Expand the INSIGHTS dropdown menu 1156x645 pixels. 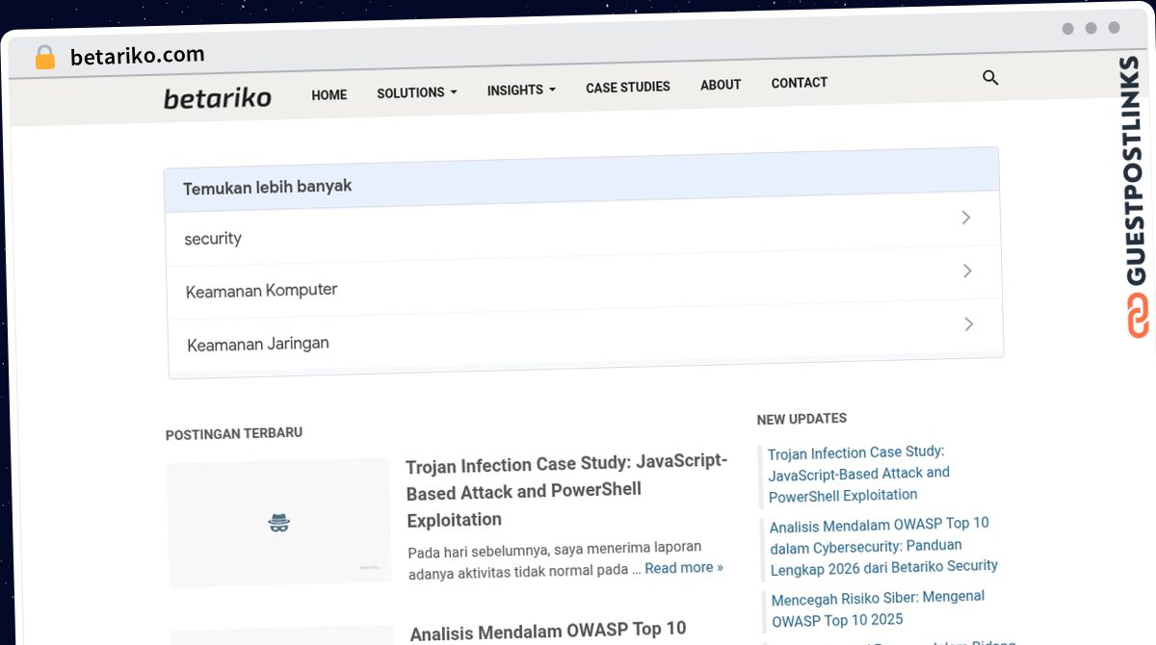pyautogui.click(x=521, y=90)
